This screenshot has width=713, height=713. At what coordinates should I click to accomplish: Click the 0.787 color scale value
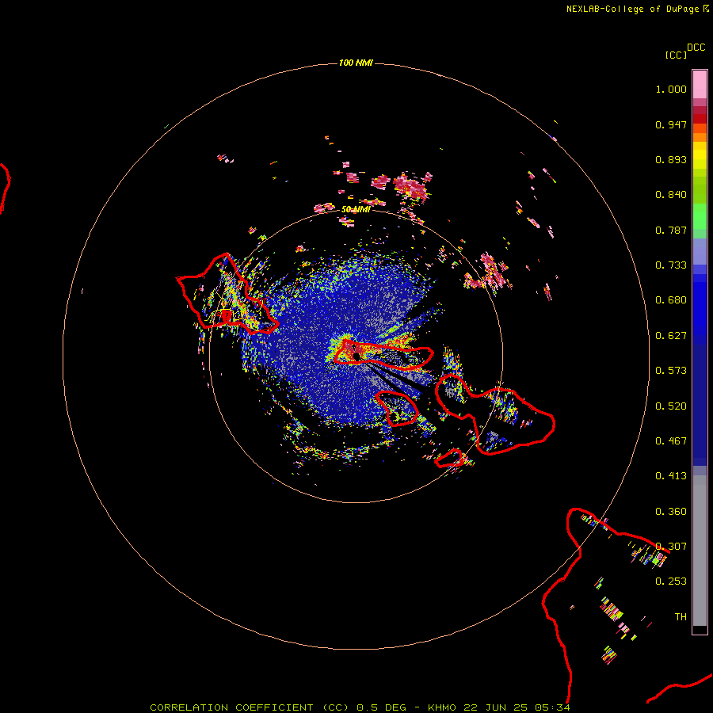click(x=671, y=230)
